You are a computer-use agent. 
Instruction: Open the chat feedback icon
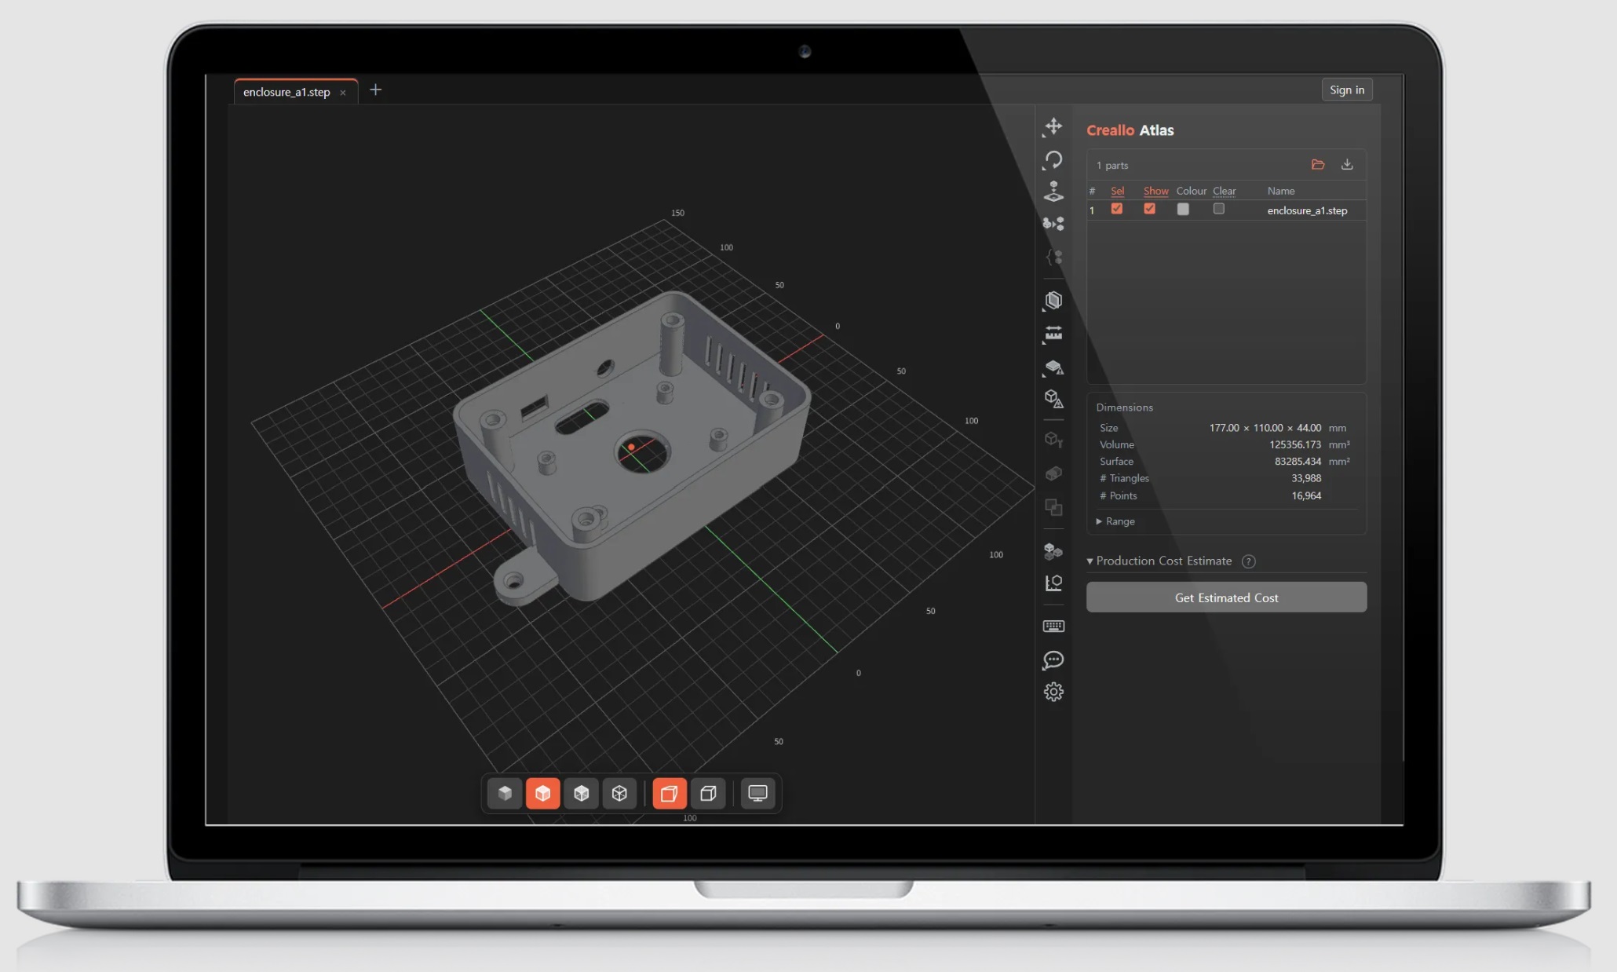pos(1053,660)
